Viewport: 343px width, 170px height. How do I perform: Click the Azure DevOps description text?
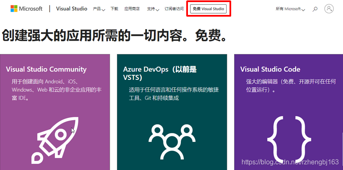tap(174, 94)
